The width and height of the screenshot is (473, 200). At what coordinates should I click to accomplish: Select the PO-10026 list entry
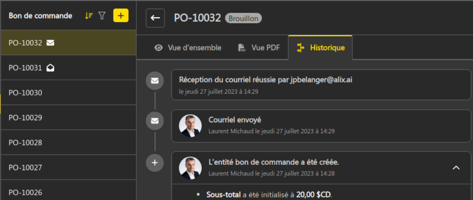pos(69,190)
